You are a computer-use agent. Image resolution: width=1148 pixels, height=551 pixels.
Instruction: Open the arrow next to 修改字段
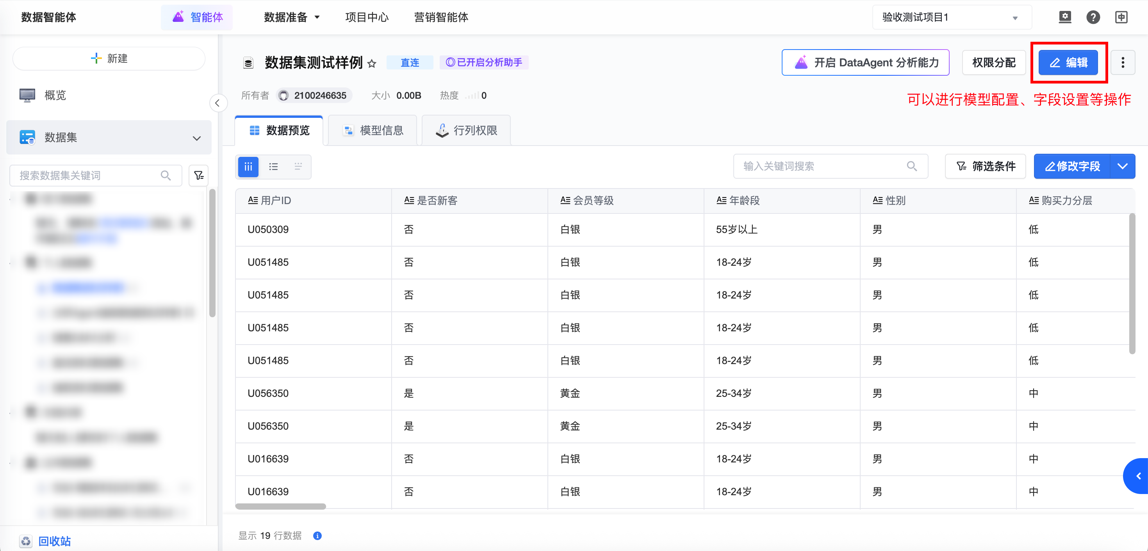click(x=1122, y=167)
